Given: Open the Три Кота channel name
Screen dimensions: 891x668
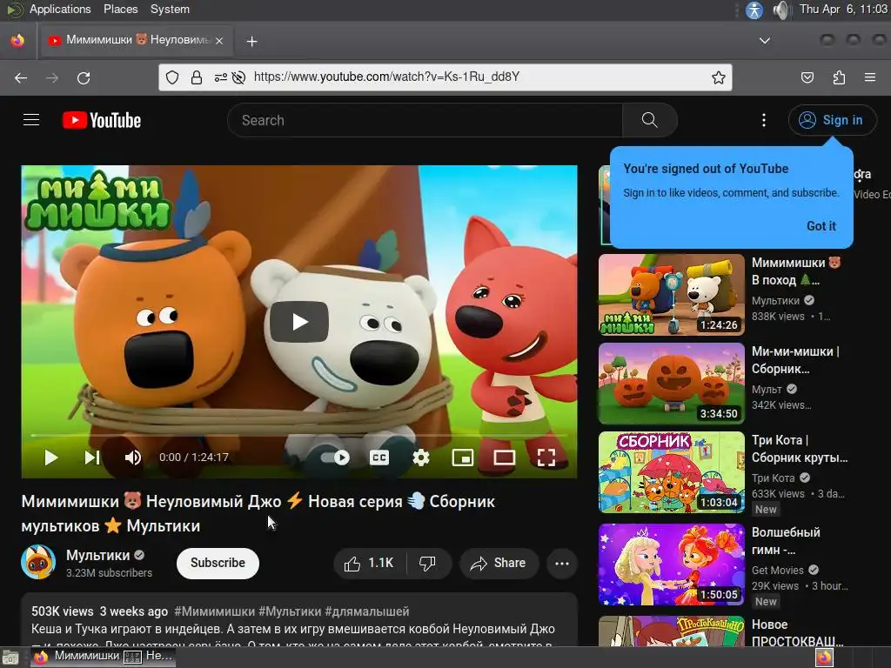Looking at the screenshot, I should pyautogui.click(x=773, y=478).
